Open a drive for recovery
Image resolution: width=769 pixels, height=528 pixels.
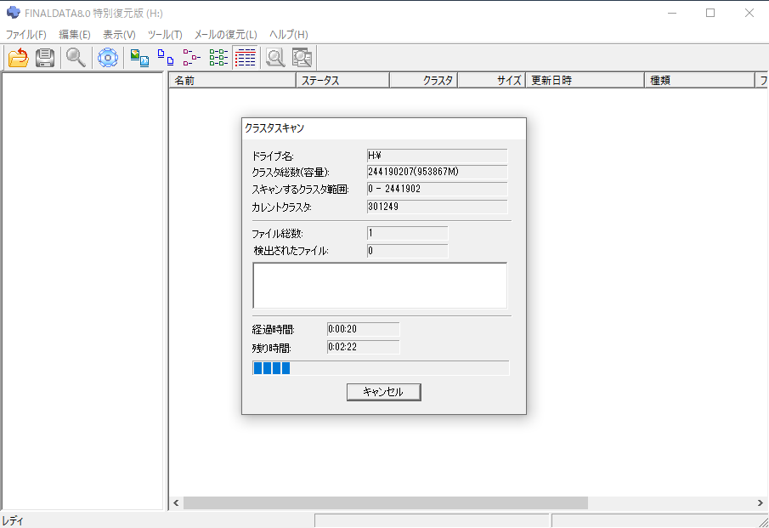[x=18, y=57]
